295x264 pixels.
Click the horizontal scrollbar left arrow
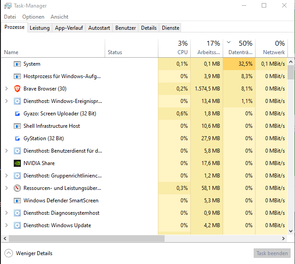tap(5, 239)
